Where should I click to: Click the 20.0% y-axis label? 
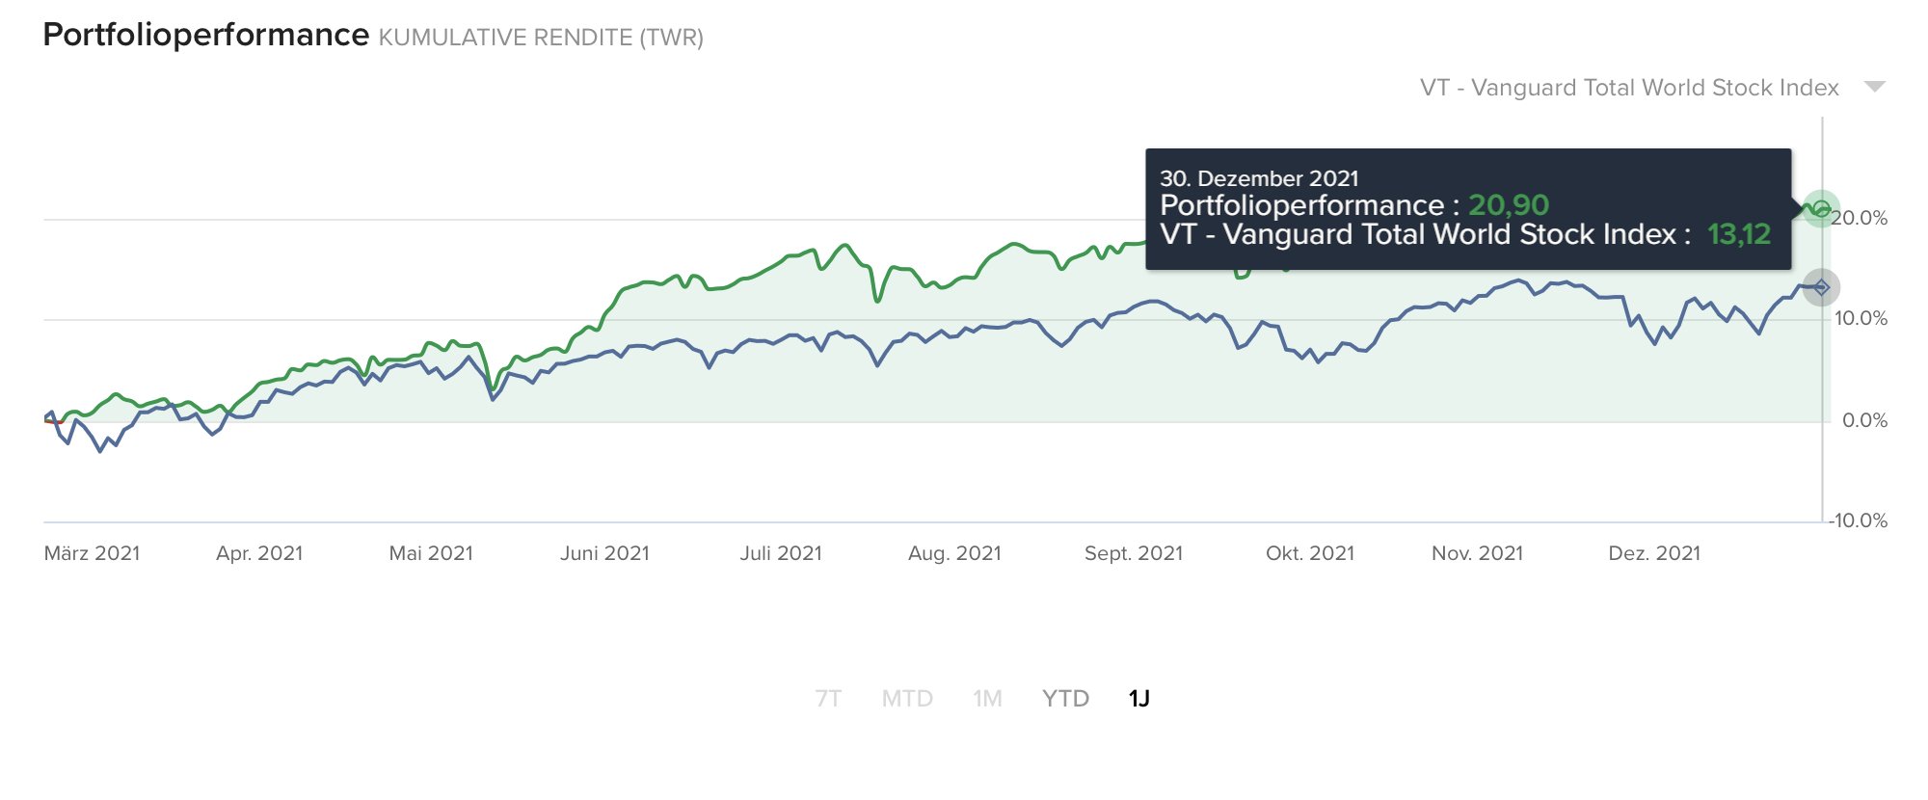1860,218
